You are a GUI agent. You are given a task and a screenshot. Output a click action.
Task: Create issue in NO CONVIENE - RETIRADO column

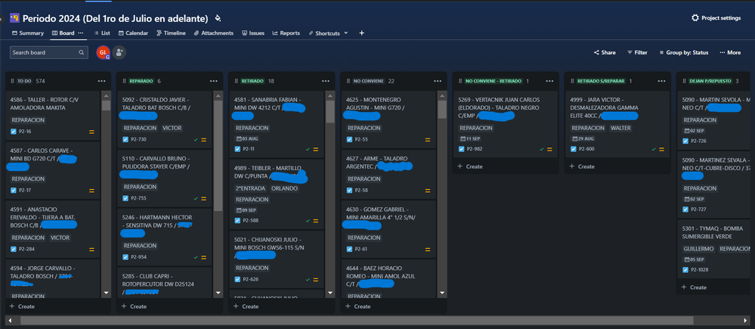tap(470, 166)
